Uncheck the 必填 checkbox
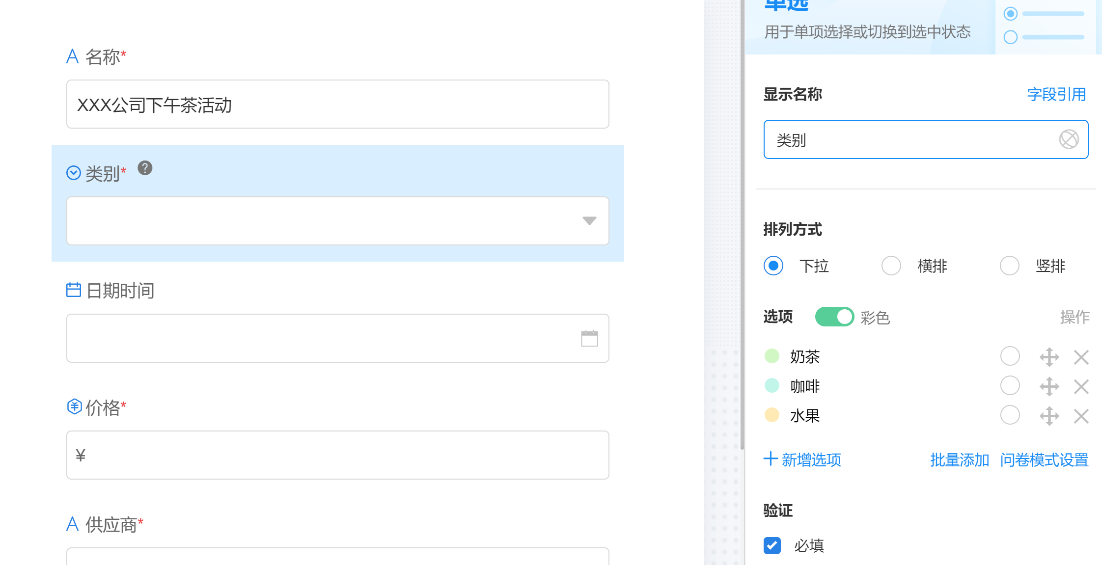 tap(772, 545)
